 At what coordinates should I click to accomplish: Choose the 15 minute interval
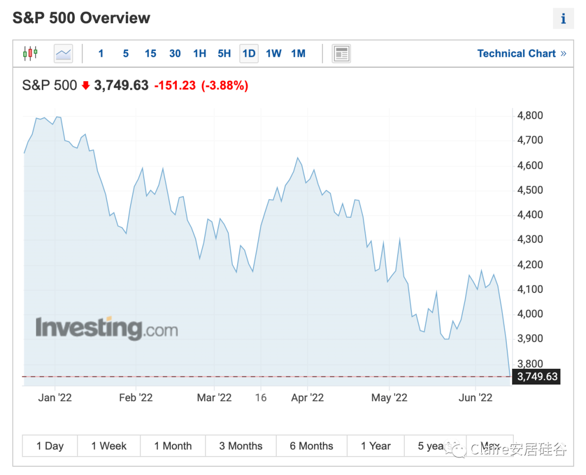coord(150,54)
